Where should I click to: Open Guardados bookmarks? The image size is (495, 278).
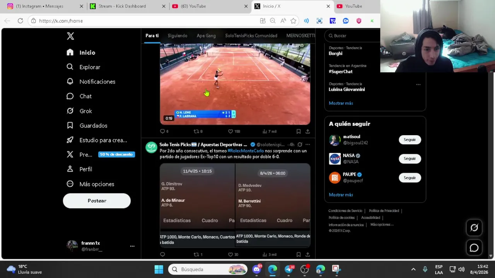(x=87, y=125)
